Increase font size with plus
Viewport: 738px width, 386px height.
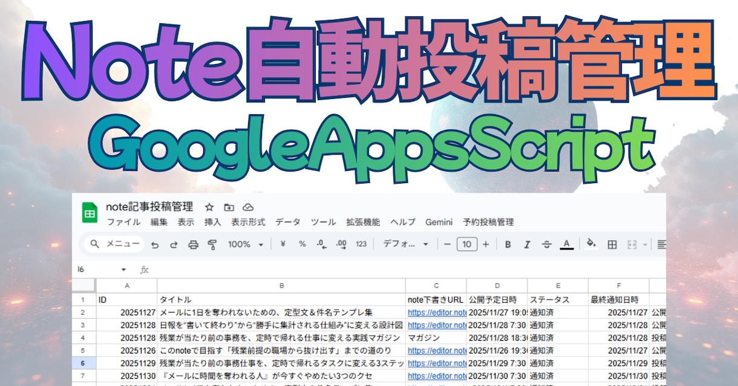tap(486, 244)
